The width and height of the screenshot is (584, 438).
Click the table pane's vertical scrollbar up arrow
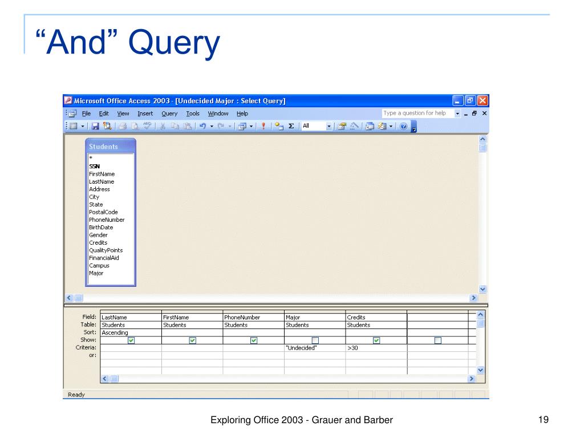(x=482, y=139)
